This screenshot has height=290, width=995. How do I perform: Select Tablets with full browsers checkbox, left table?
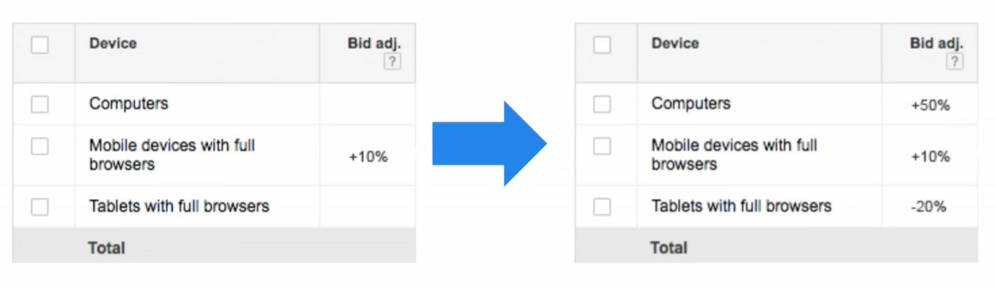pos(40,206)
